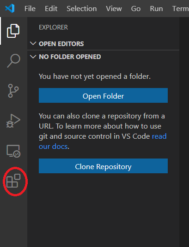The height and width of the screenshot is (247, 189).
Task: Click 'You have not yet opened a folder.'
Action: click(95, 76)
